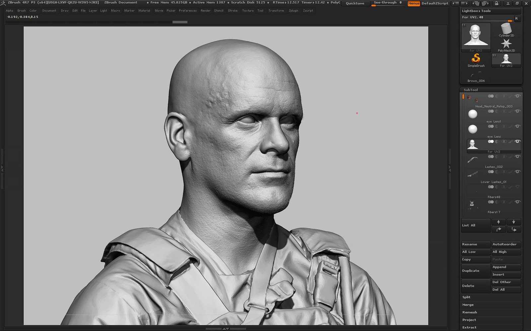
Task: Move subtool up with up arrow
Action: pos(498,222)
